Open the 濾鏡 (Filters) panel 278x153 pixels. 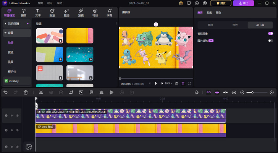point(81,13)
